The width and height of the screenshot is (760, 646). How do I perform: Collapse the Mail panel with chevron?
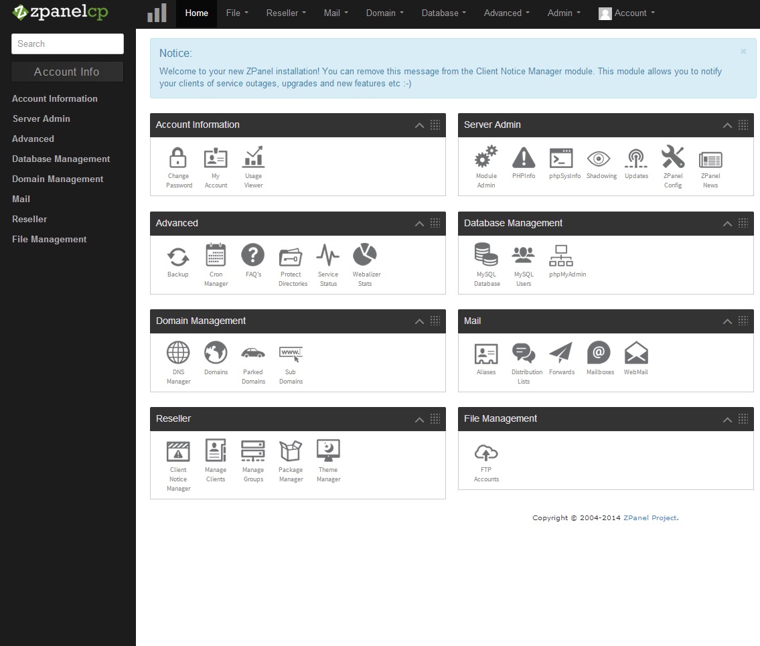tap(727, 321)
